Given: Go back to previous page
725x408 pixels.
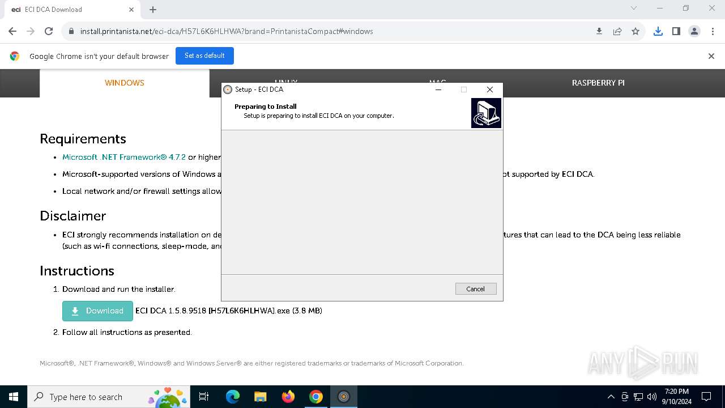Looking at the screenshot, I should [x=12, y=31].
